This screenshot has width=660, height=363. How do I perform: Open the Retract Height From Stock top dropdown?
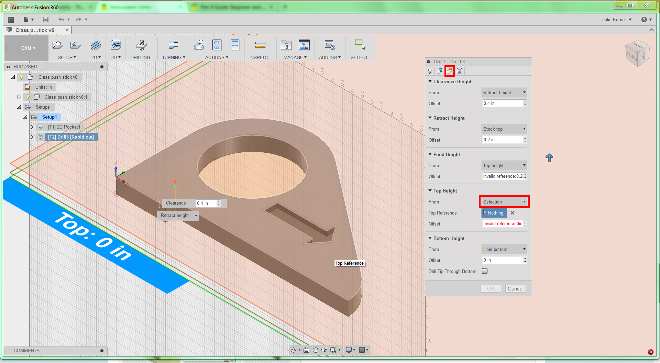tap(504, 129)
